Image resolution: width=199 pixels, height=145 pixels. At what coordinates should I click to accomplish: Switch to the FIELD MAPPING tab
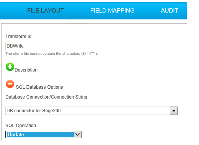112,11
